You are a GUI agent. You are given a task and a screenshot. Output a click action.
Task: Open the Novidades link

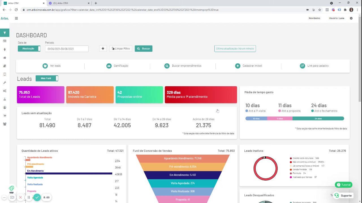(x=314, y=18)
